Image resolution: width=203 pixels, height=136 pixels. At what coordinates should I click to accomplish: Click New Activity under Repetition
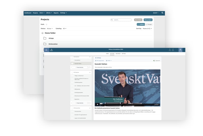click(79, 103)
